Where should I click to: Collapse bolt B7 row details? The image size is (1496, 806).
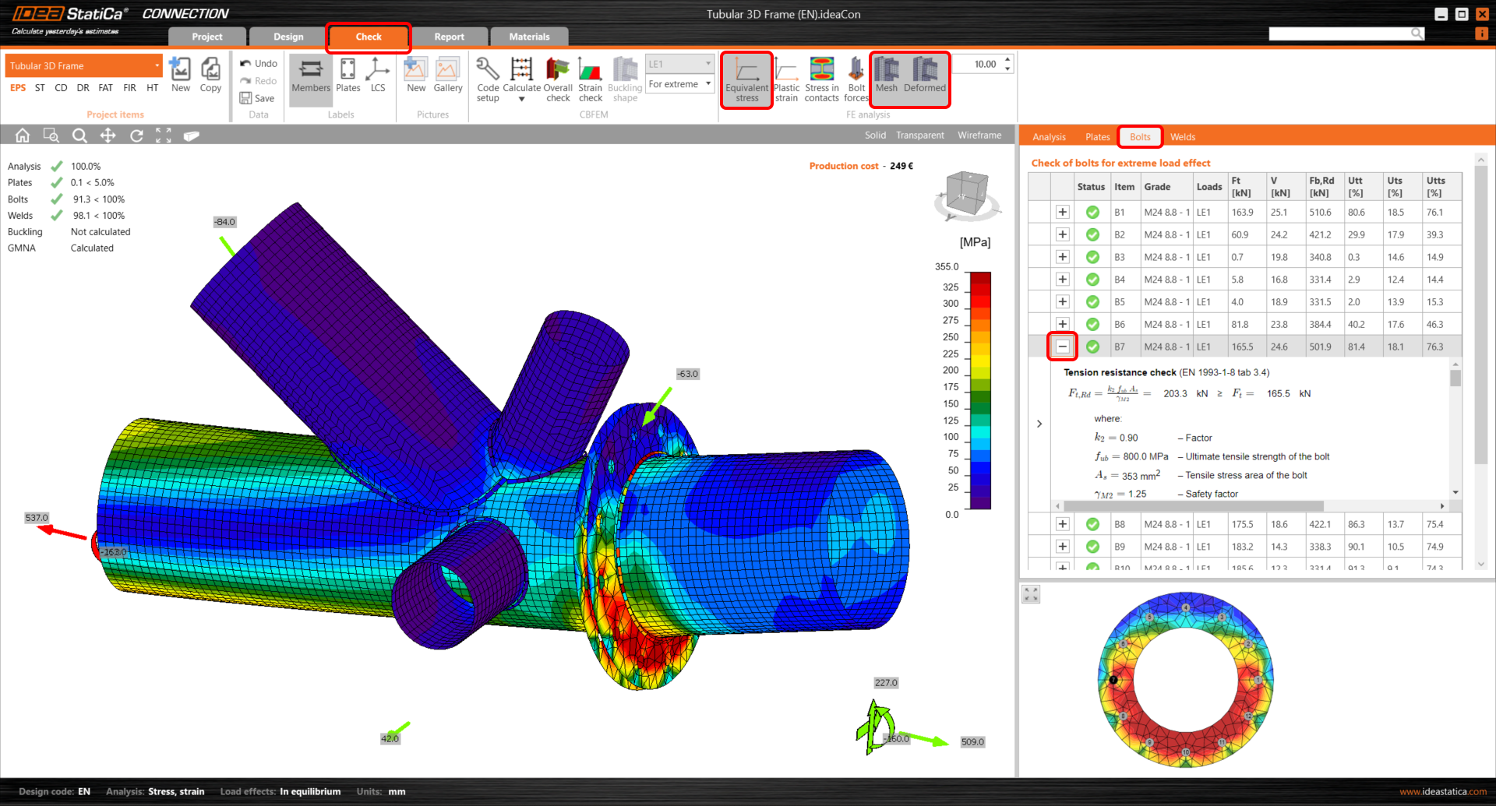click(1062, 347)
